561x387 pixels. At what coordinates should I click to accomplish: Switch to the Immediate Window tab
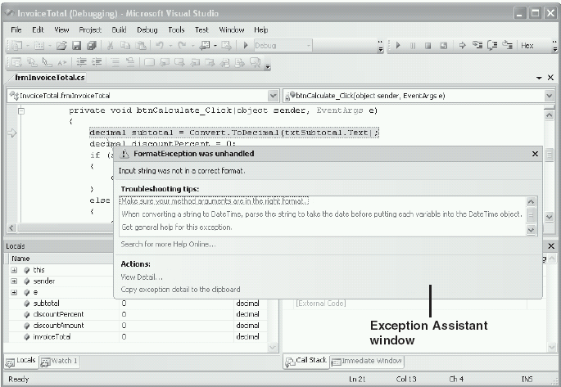click(366, 362)
